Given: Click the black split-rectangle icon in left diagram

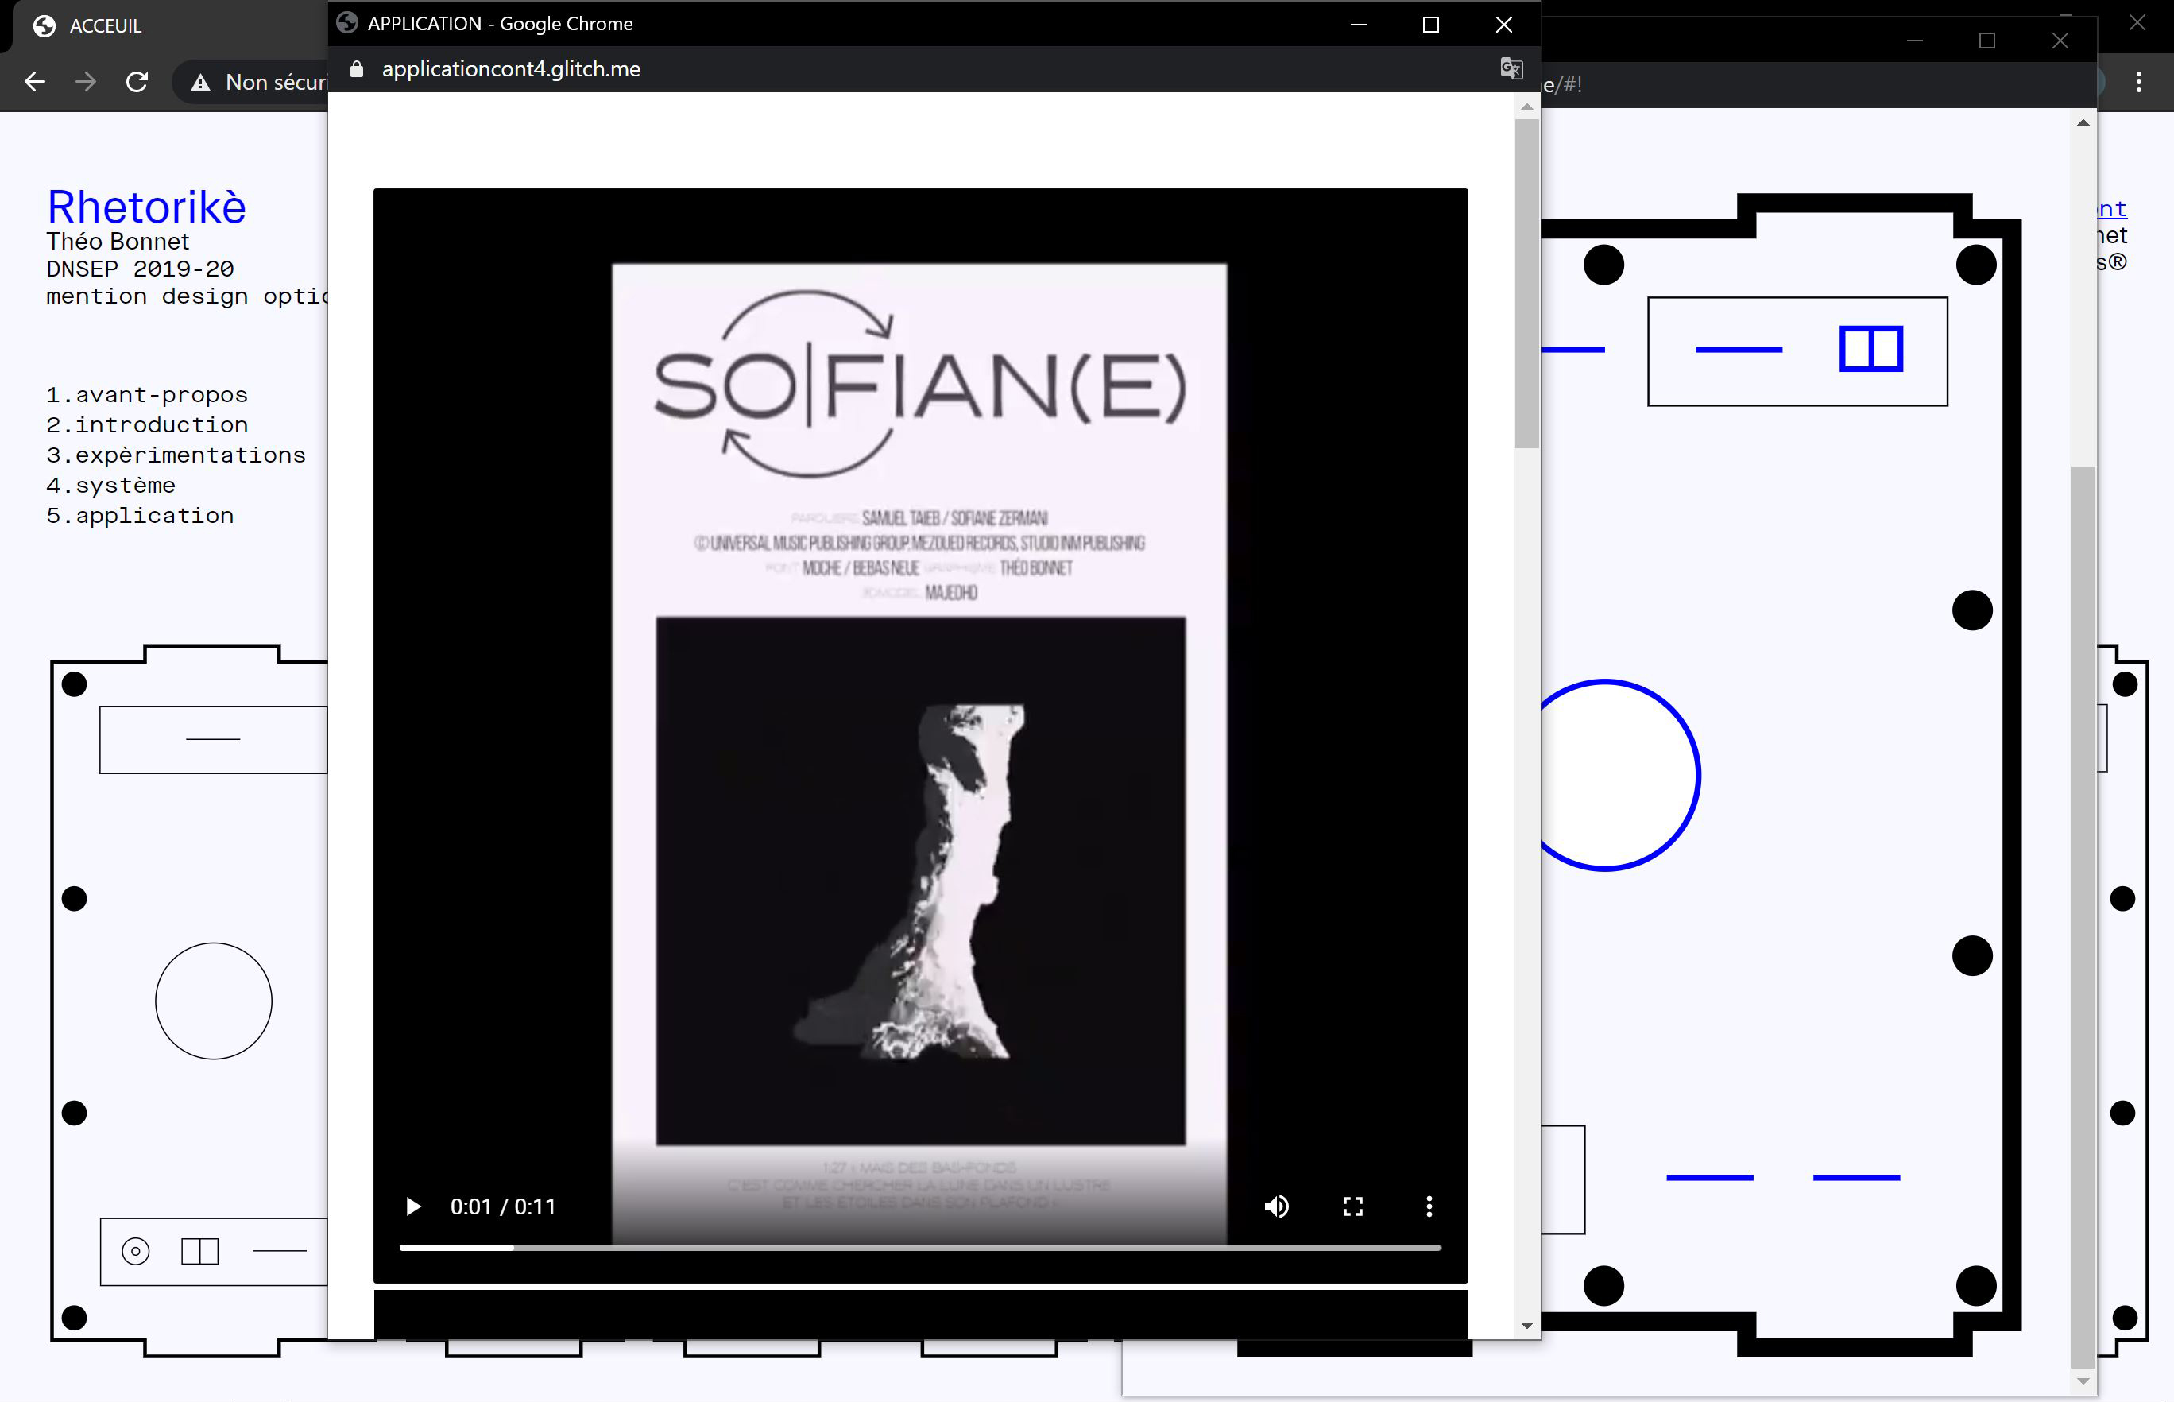Looking at the screenshot, I should pyautogui.click(x=199, y=1252).
